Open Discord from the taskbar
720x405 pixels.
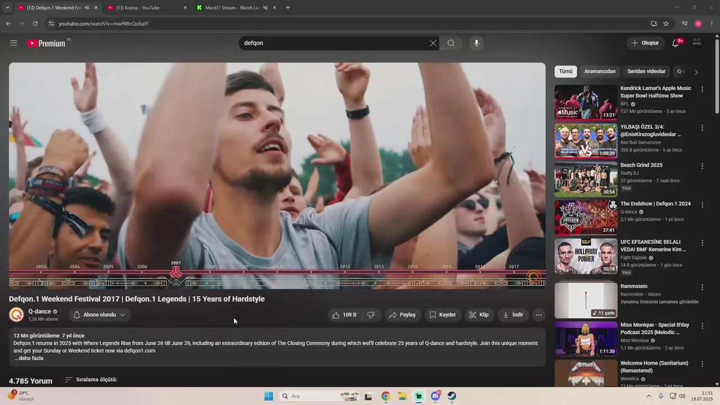pyautogui.click(x=435, y=397)
